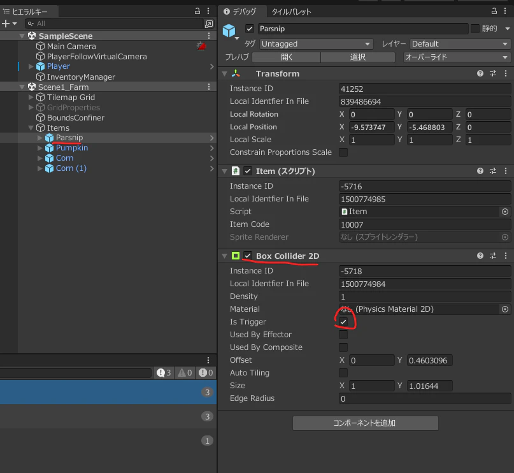
Task: Click Main Camera's Cinemachine brain icon
Action: 201,46
